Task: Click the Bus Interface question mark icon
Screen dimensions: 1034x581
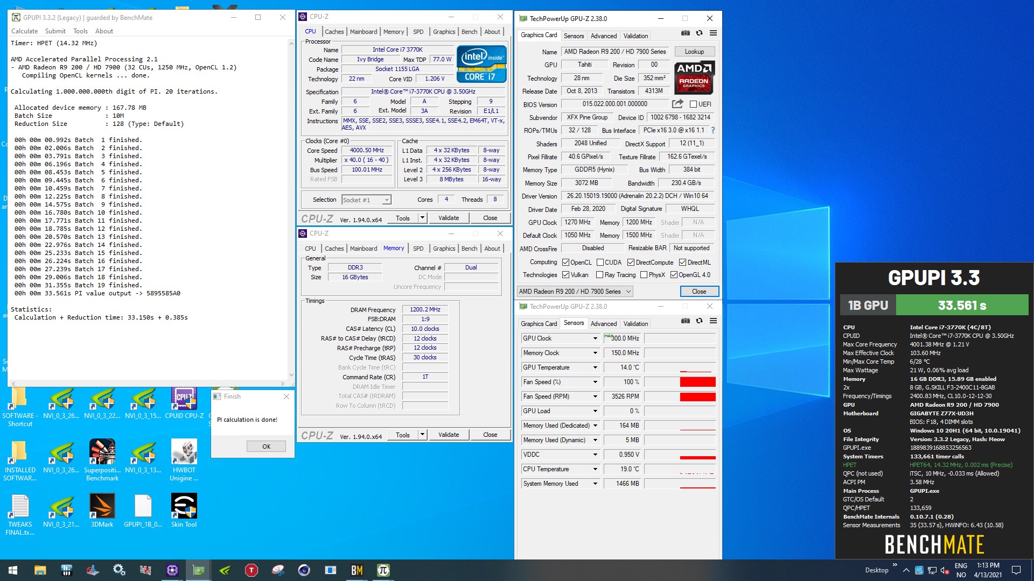Action: (713, 130)
